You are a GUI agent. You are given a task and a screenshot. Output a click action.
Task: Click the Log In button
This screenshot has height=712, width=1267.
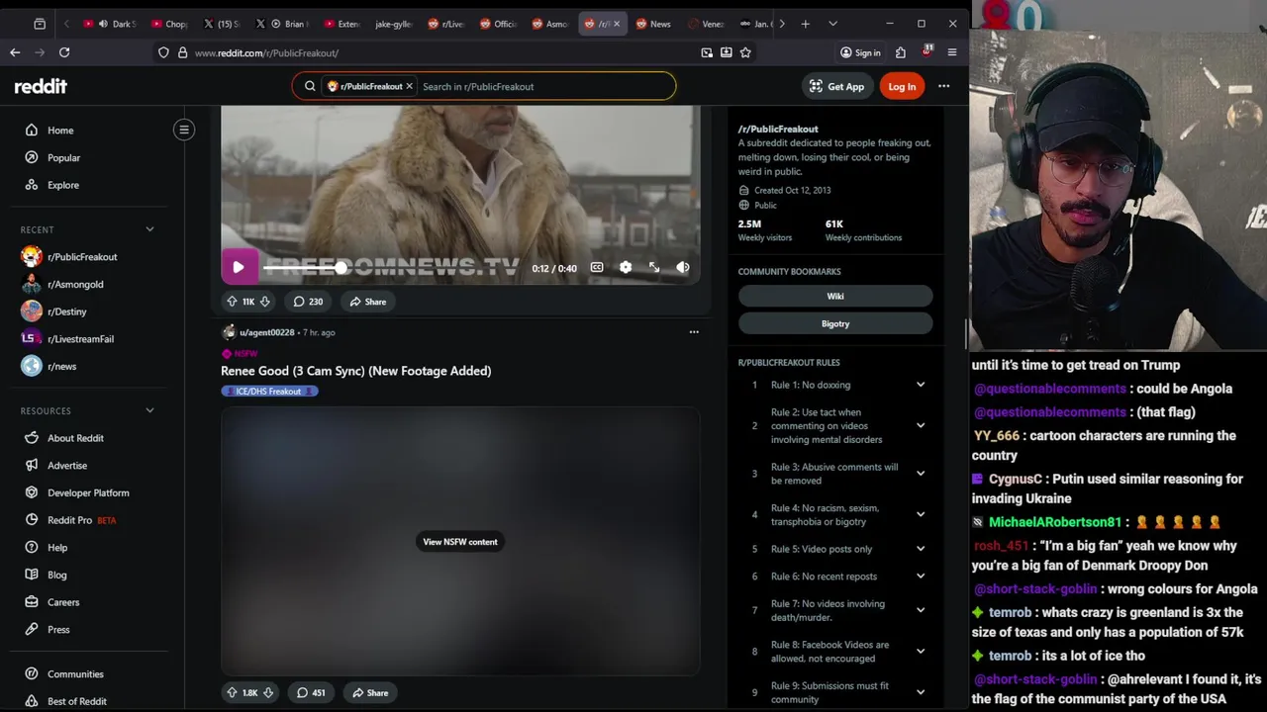(902, 87)
